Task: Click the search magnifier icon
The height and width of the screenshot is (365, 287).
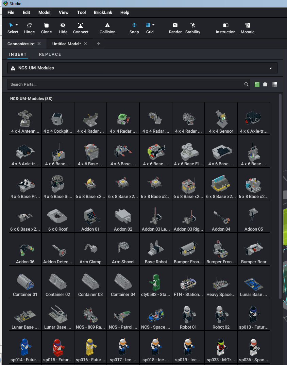Action: (x=247, y=84)
